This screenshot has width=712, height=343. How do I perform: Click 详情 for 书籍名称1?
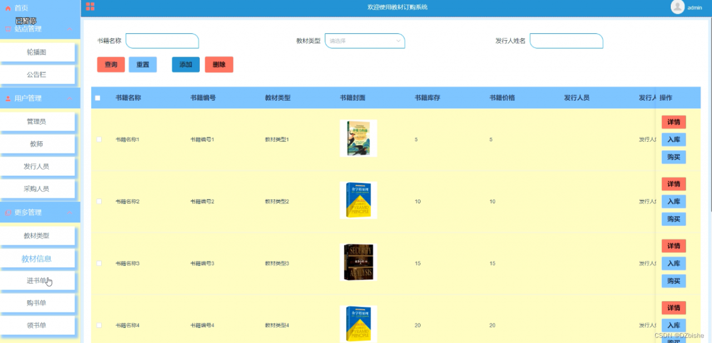[x=674, y=122]
